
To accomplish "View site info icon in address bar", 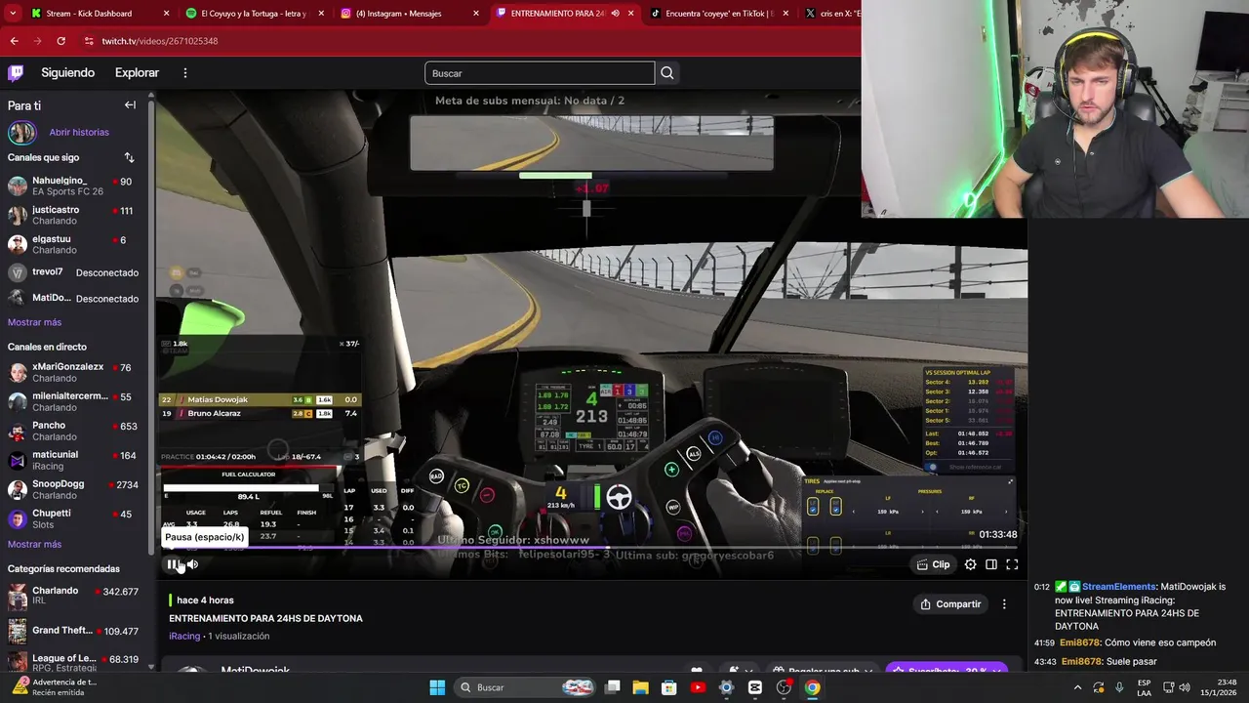I will click(89, 41).
